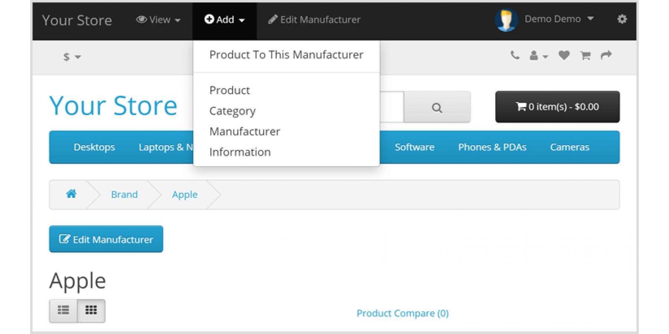Screen dimensions: 669x334
Task: Open the 0 item(s) - $0.00 cart button
Action: tap(557, 107)
